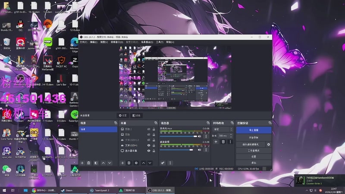Show the hidden 文本 (GDI+) 2 source
The width and height of the screenshot is (345, 194).
[x=149, y=140]
